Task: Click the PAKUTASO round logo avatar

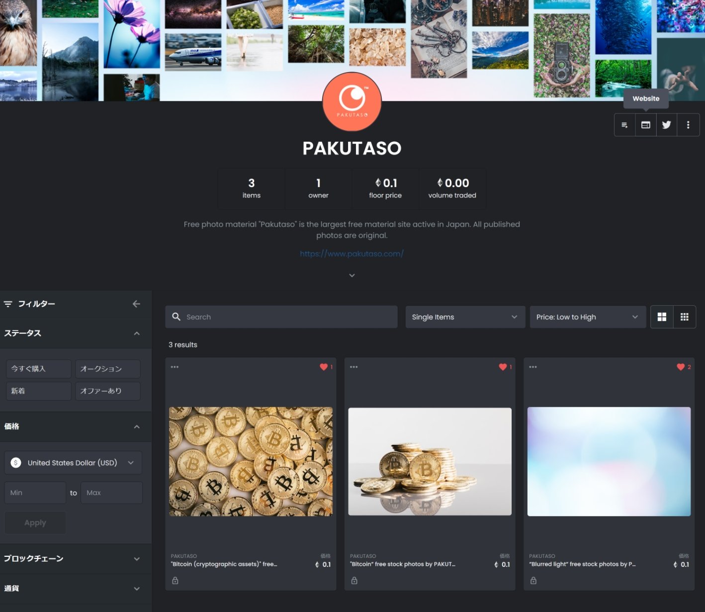Action: pos(352,101)
